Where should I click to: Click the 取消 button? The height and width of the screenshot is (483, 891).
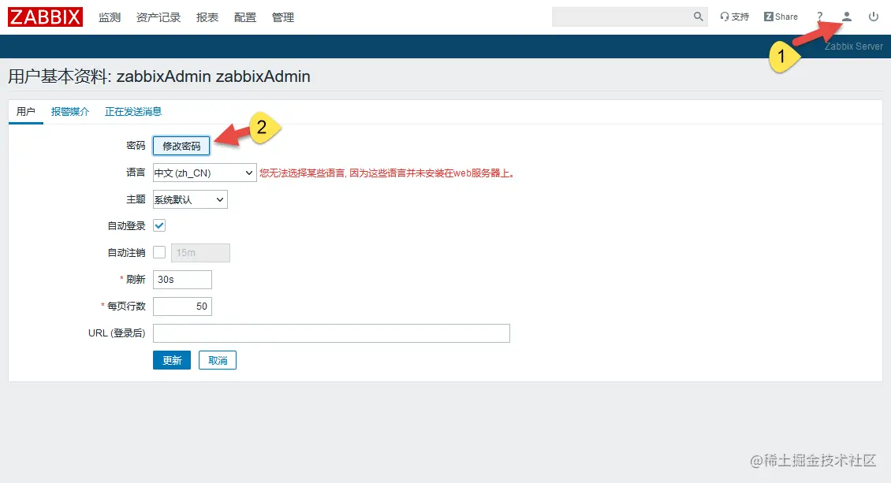(217, 360)
